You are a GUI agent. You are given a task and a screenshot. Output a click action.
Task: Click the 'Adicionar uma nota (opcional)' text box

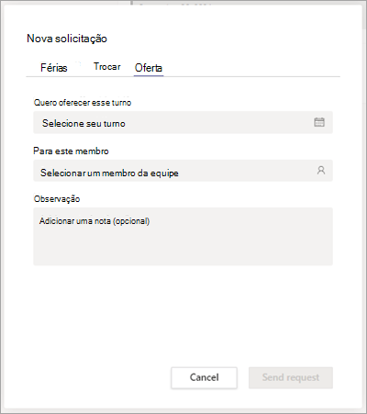[183, 237]
